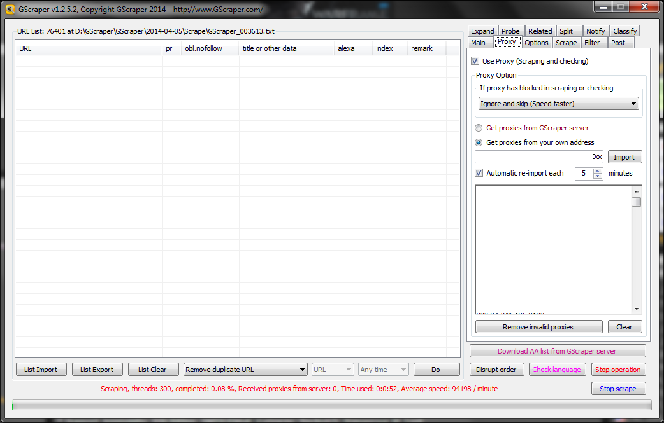The height and width of the screenshot is (423, 664).
Task: Switch to the Expand tab
Action: pyautogui.click(x=482, y=31)
